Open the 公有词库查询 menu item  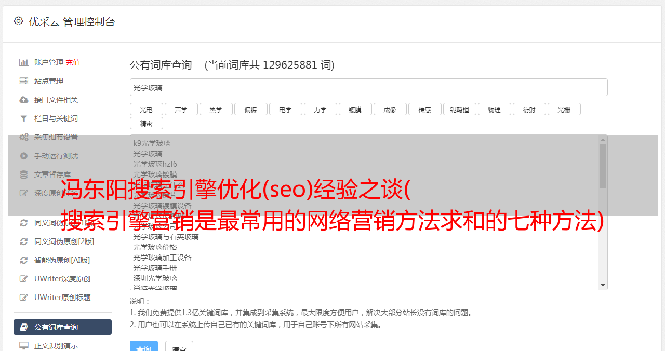tap(62, 327)
